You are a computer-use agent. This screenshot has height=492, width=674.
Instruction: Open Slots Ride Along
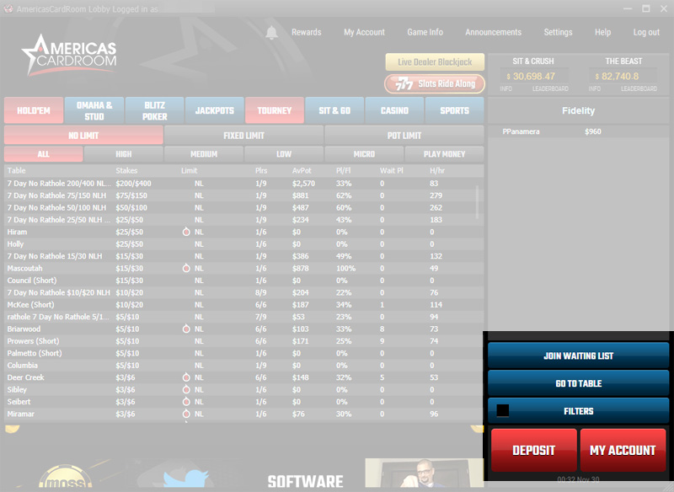(435, 83)
